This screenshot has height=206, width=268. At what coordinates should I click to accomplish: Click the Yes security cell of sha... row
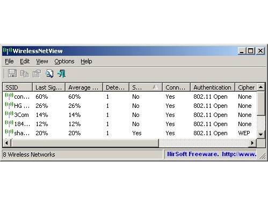click(137, 133)
